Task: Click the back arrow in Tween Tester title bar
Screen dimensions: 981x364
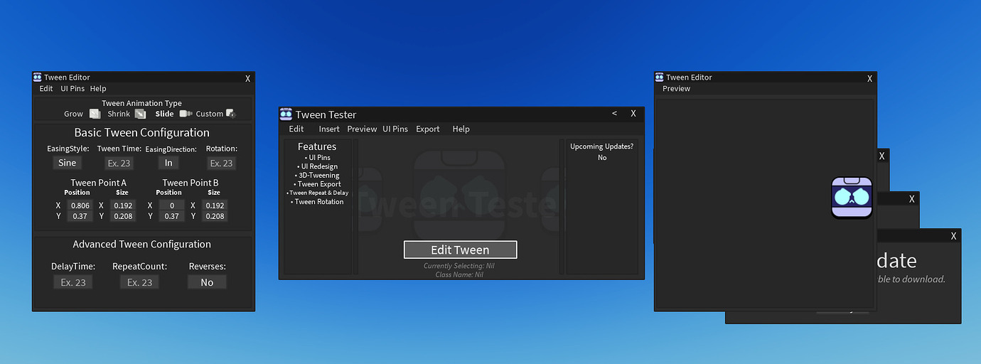Action: coord(615,114)
